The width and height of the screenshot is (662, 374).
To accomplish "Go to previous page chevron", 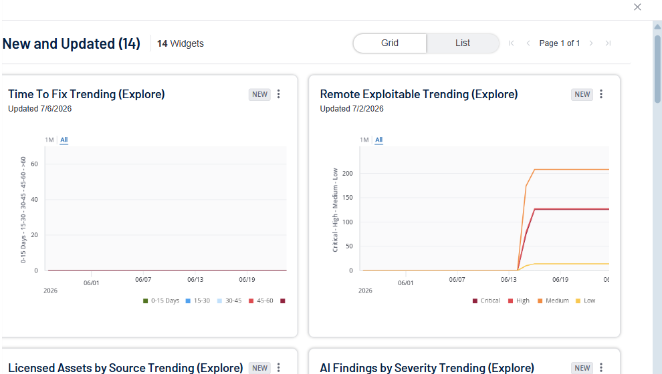I will click(x=528, y=43).
